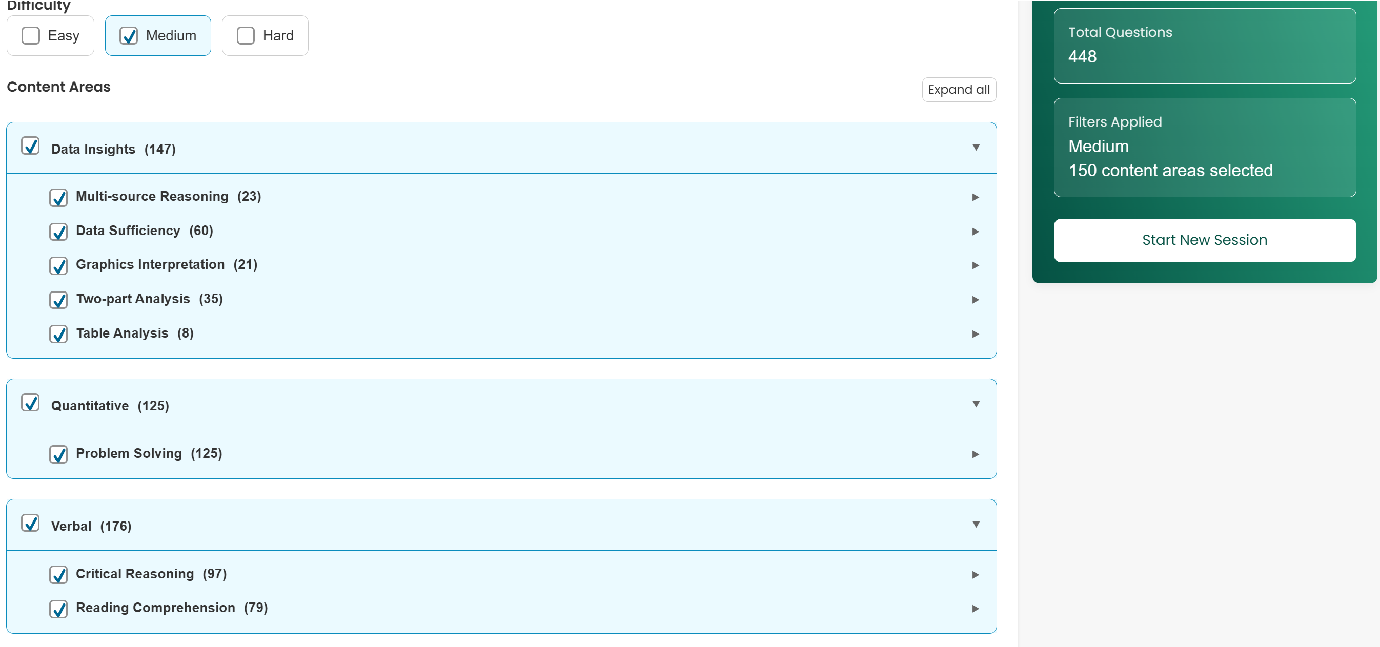Collapse the Verbal section arrow
1380x647 pixels.
point(976,525)
